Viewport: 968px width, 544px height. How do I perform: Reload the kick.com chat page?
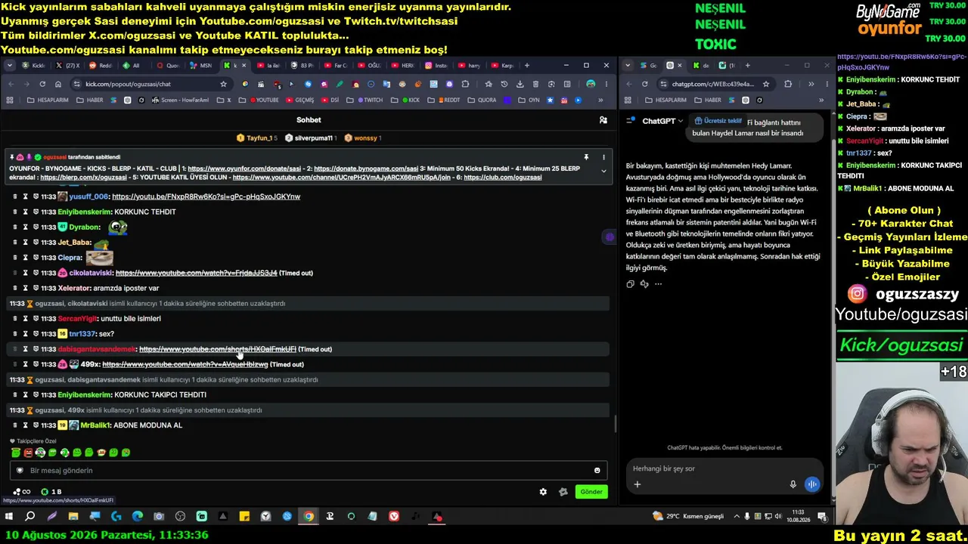point(42,84)
